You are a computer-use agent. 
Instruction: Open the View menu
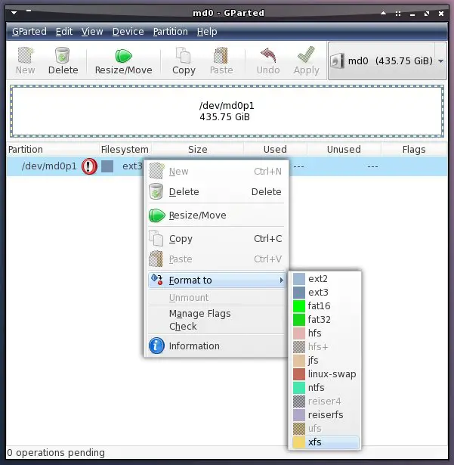tap(92, 32)
